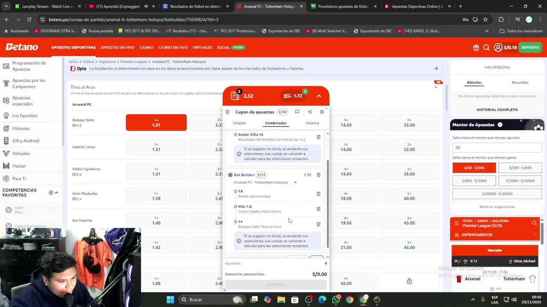Tick the Liga 1 Perú favorite checkbox
Viewport: 547px width, 307px height.
pyautogui.click(x=52, y=210)
